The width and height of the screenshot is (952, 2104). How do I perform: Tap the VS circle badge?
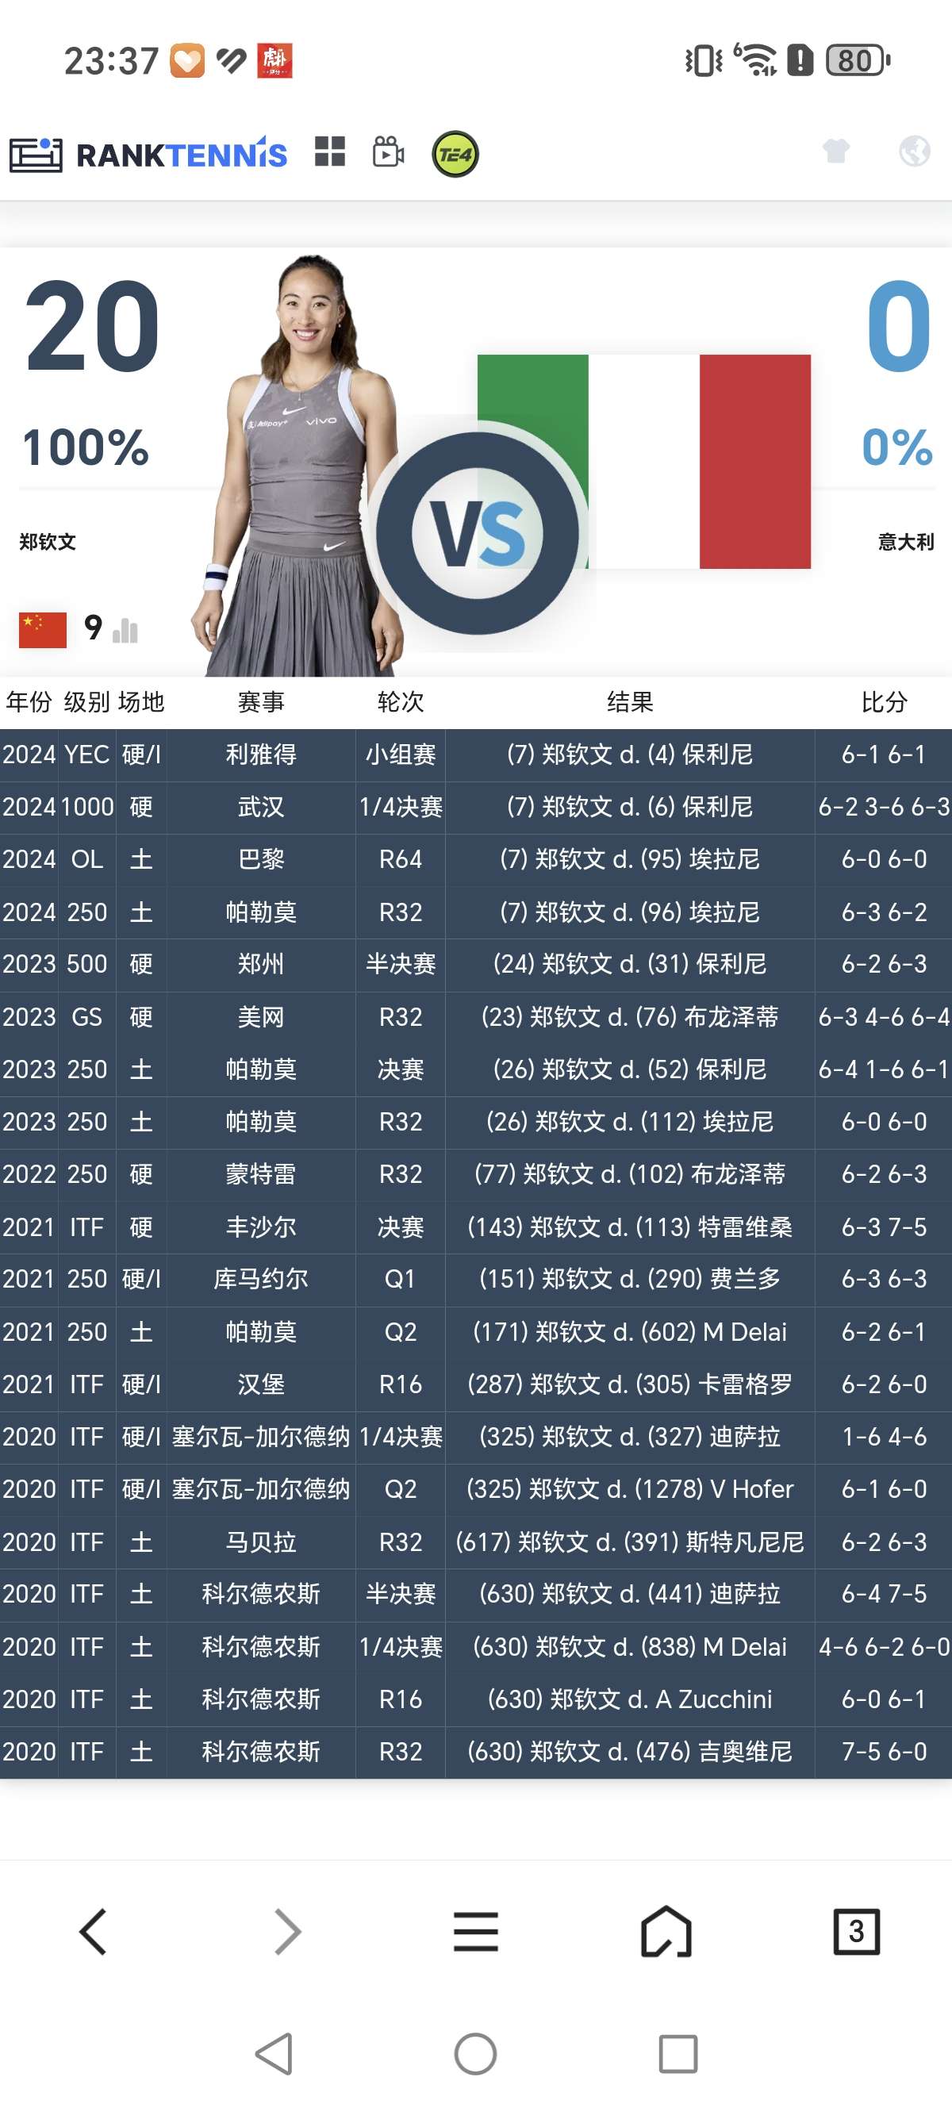(x=478, y=533)
